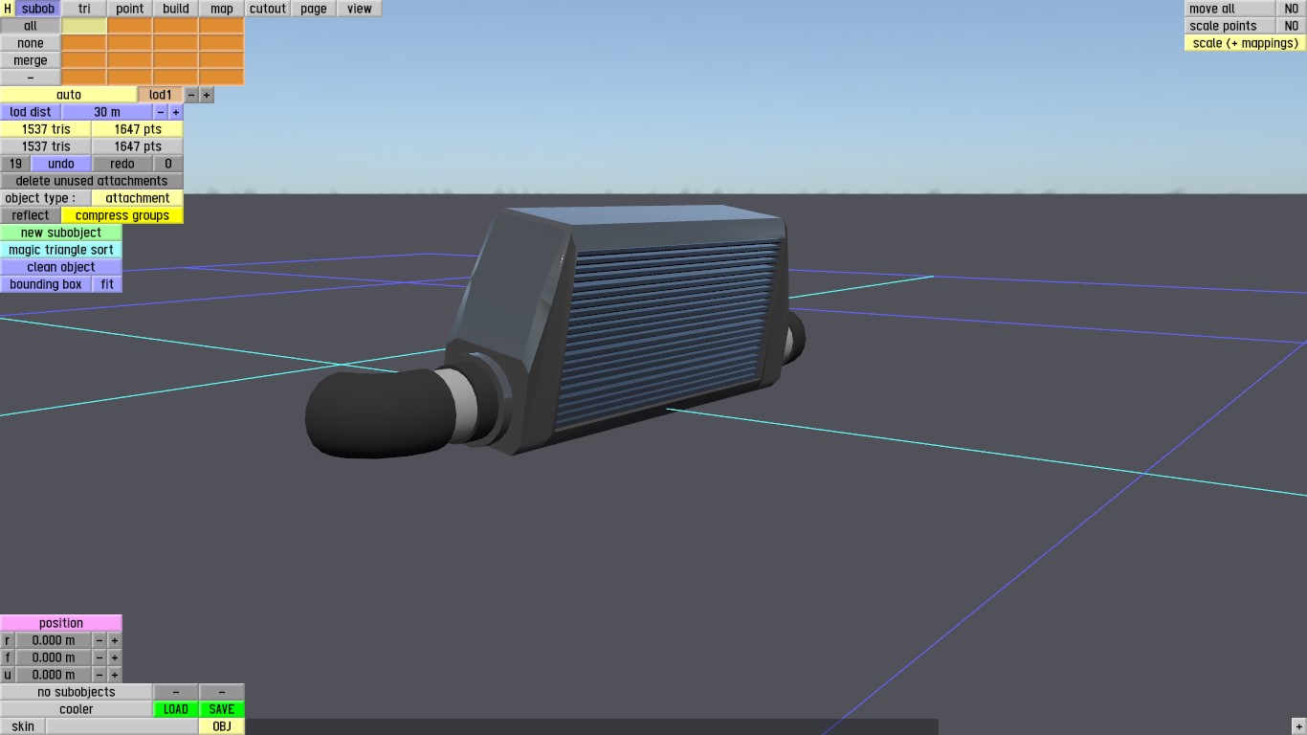The width and height of the screenshot is (1307, 735).
Task: Click the no subobjects button
Action: click(77, 692)
